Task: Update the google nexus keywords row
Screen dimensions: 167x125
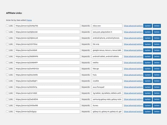Action: [x=147, y=50]
